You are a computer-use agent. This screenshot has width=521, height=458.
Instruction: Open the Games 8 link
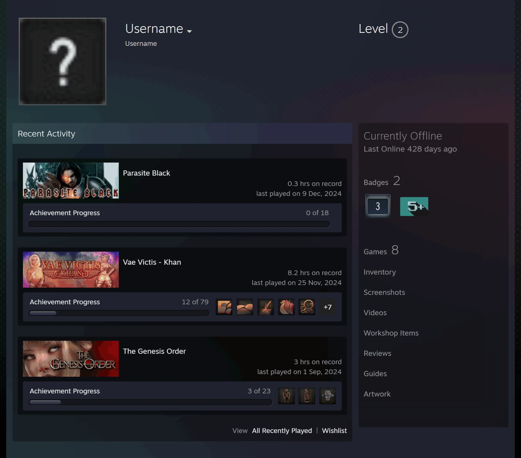click(381, 250)
